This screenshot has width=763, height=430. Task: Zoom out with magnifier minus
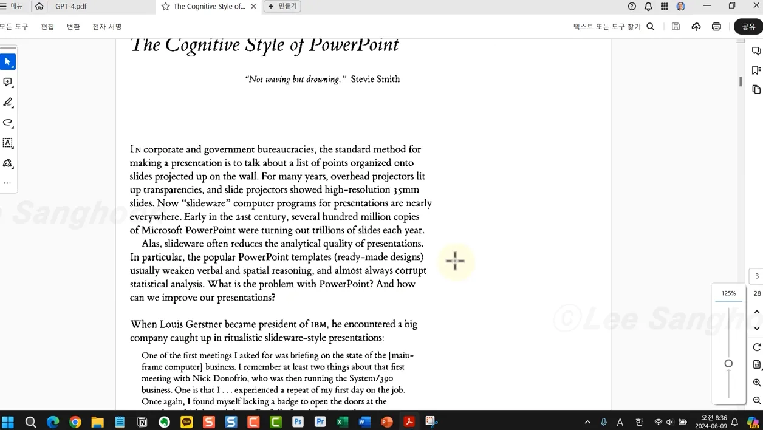pos(757,400)
